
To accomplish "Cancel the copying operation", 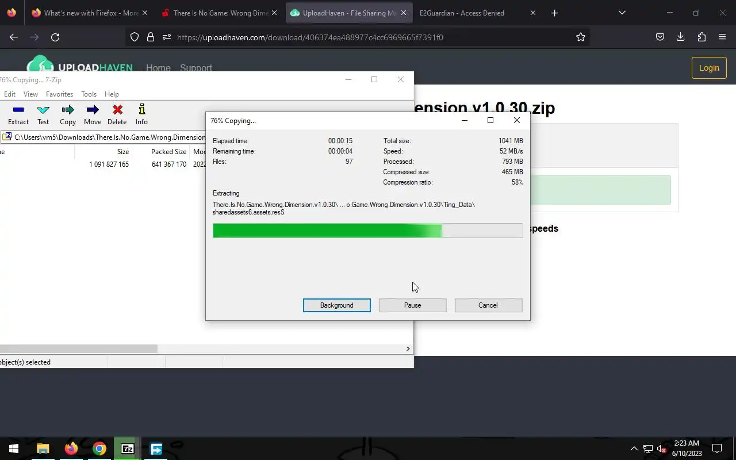I will [x=488, y=305].
